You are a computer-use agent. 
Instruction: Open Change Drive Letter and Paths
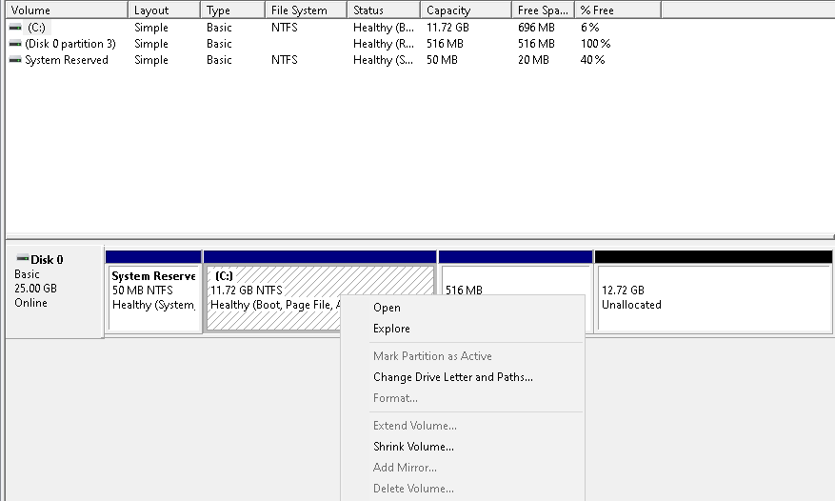point(452,377)
